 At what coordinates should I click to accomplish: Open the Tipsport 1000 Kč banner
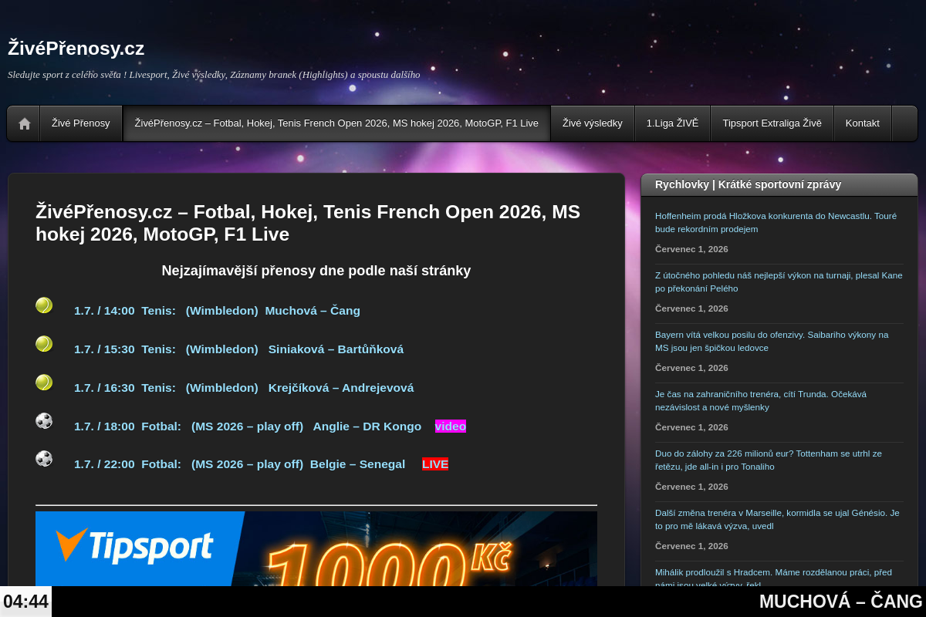pos(316,548)
